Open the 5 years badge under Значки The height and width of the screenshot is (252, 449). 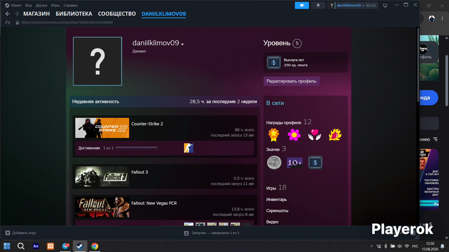pos(315,163)
